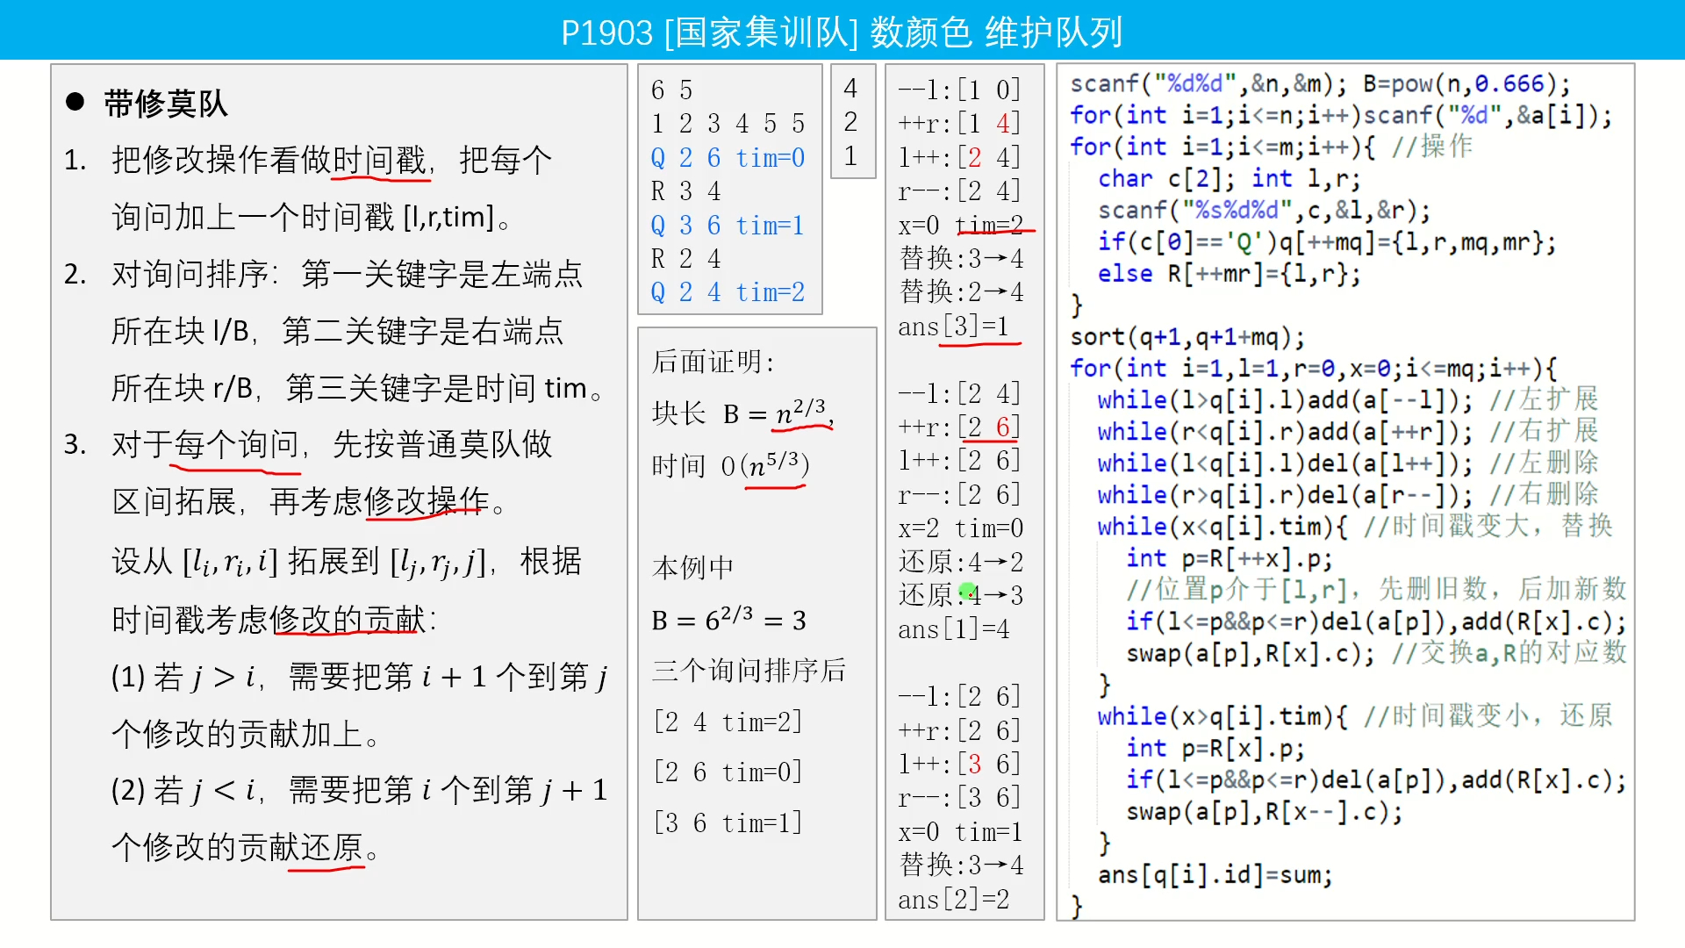The image size is (1685, 948).
Task: Click the trace line 'x=2 tim=0'
Action: 961,528
